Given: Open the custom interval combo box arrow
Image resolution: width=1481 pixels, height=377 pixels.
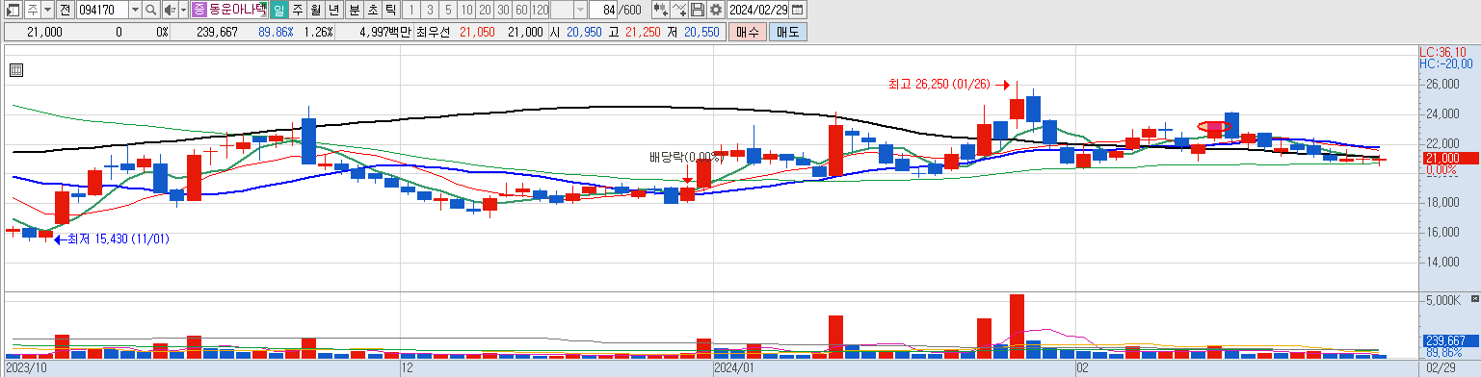Looking at the screenshot, I should [x=580, y=10].
